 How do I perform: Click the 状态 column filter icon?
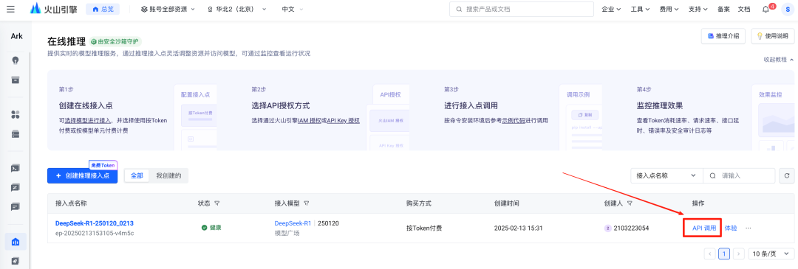tap(217, 203)
